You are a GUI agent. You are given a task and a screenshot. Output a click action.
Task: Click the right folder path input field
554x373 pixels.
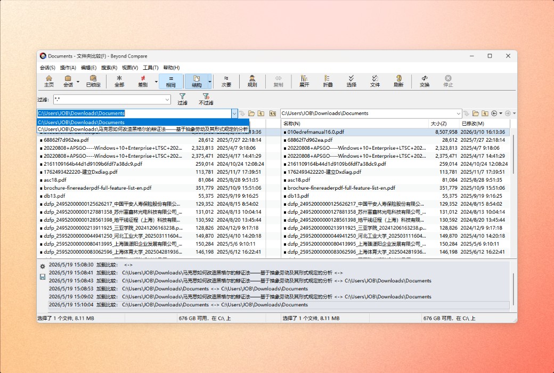pyautogui.click(x=368, y=113)
